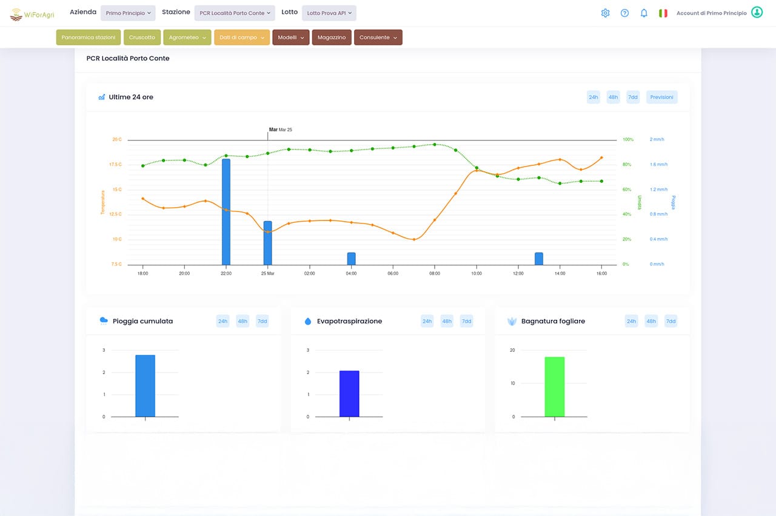Image resolution: width=776 pixels, height=516 pixels.
Task: Open the notifications bell
Action: tap(644, 13)
